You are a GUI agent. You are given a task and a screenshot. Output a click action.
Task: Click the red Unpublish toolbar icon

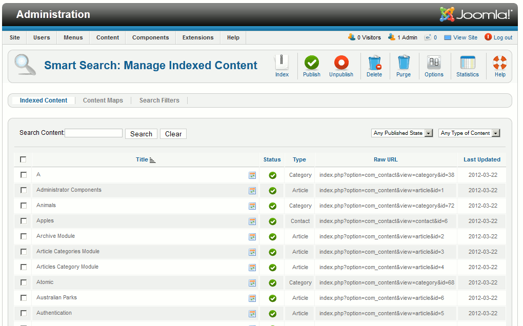pos(341,63)
